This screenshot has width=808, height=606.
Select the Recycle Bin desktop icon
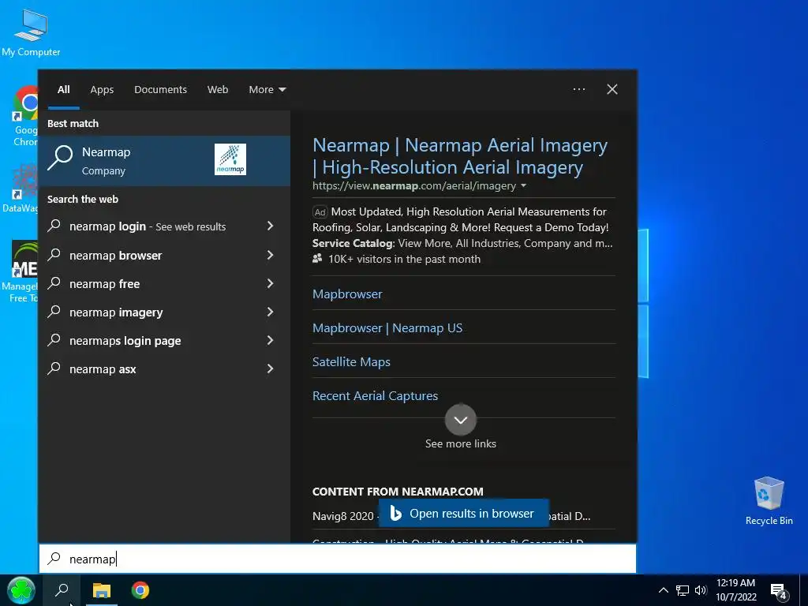(x=769, y=501)
